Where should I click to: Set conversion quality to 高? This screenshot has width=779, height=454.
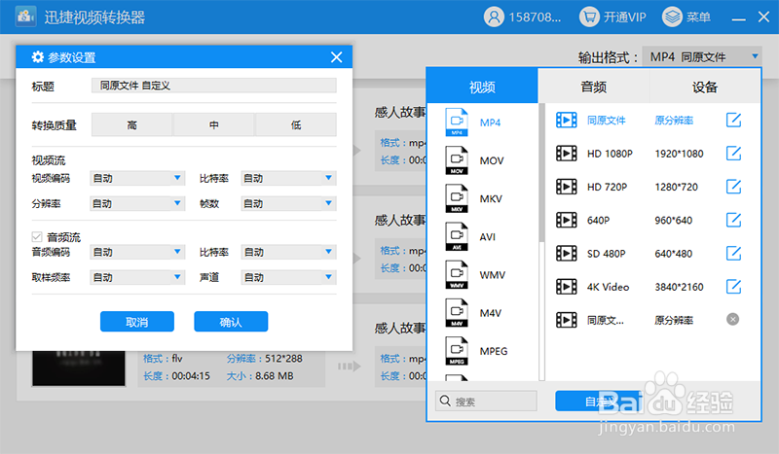(132, 124)
